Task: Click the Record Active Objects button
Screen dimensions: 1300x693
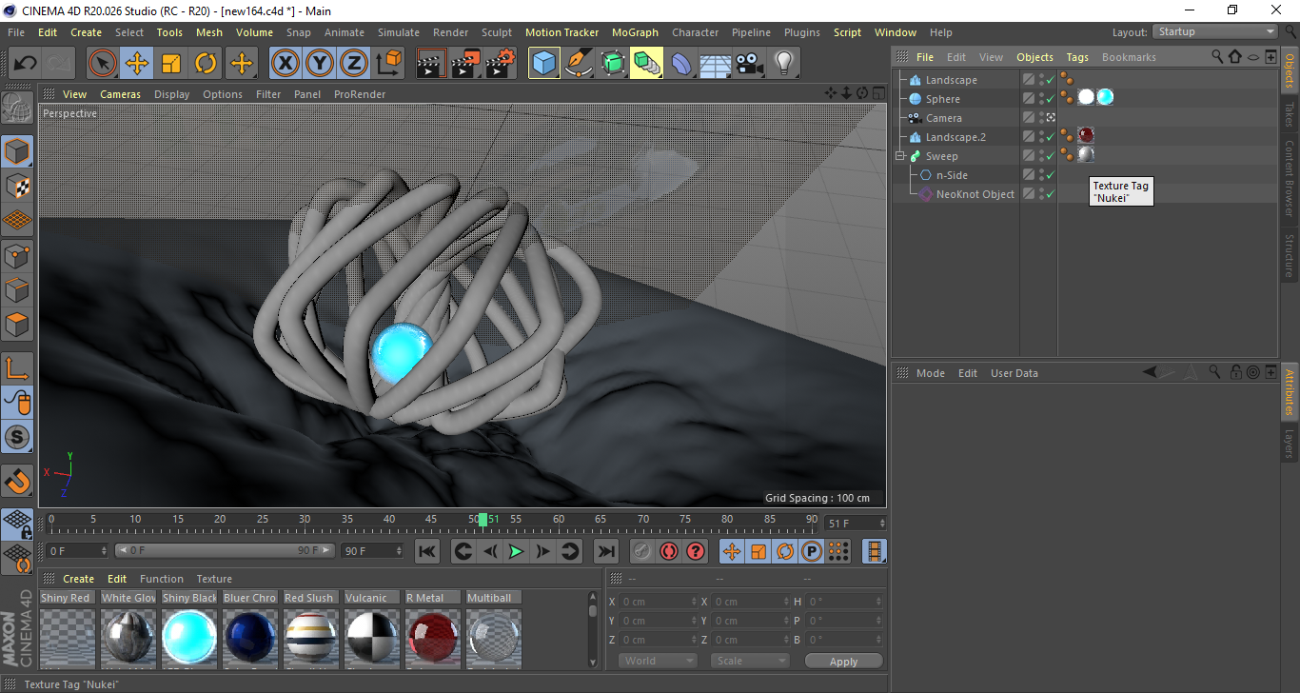Action: coord(642,551)
